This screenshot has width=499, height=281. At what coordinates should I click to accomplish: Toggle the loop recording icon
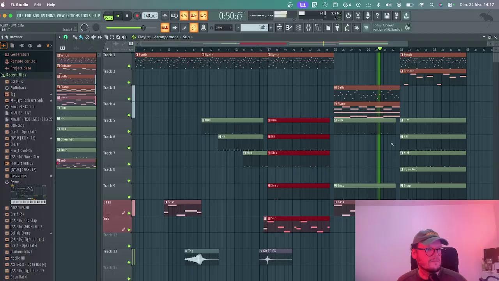click(203, 16)
